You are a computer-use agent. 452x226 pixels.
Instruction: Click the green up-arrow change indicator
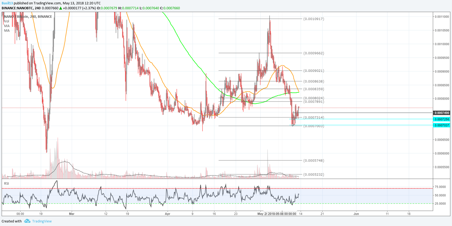click(61, 8)
